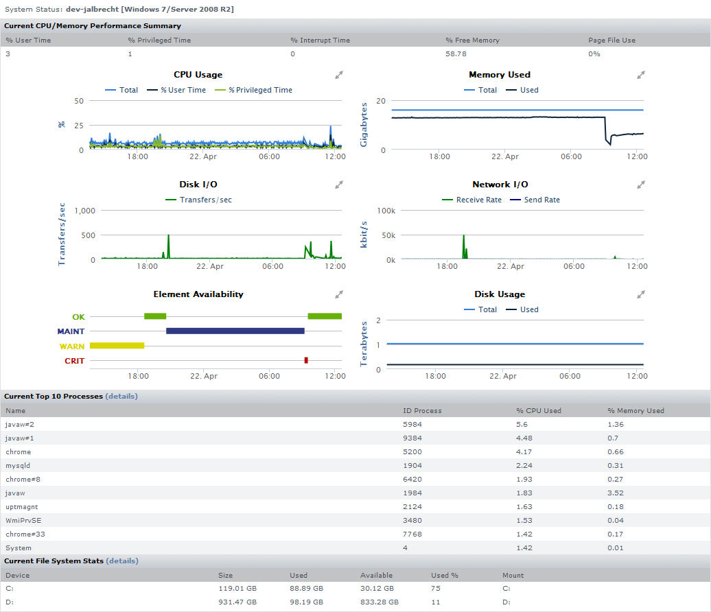Expand the CPU Usage chart
Image resolution: width=711 pixels, height=612 pixels.
(x=339, y=75)
